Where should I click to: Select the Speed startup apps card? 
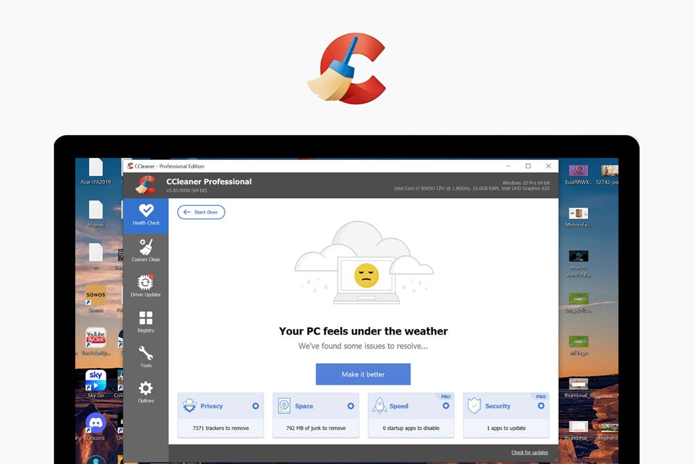tap(411, 416)
